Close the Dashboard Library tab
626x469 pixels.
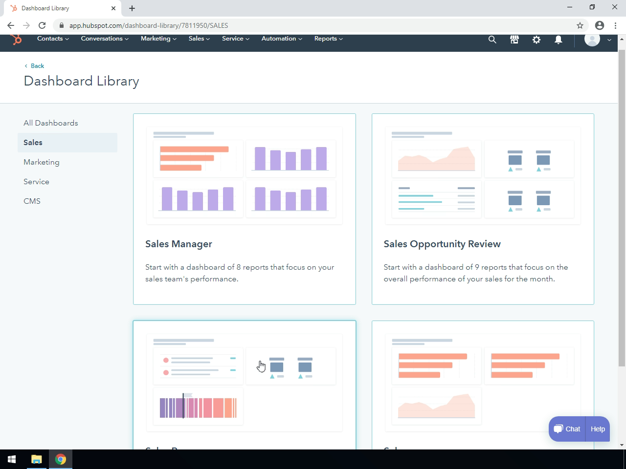click(x=113, y=8)
